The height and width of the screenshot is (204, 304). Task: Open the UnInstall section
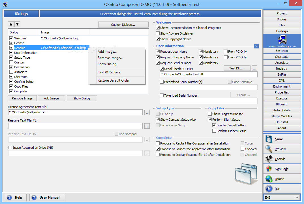(282, 122)
